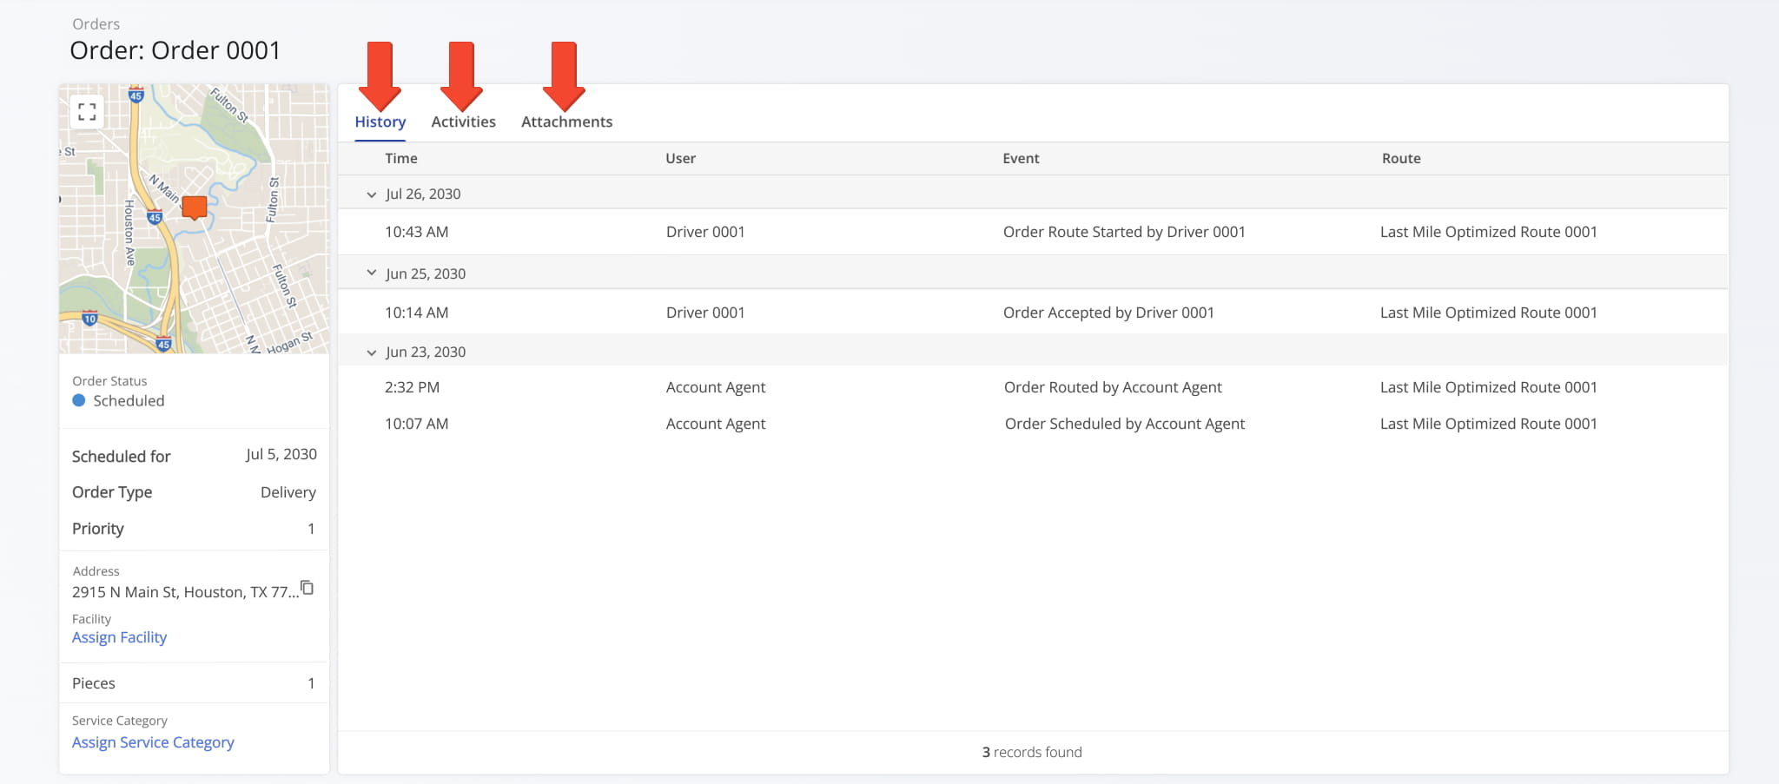Select the Route column header
This screenshot has height=784, width=1779.
tap(1401, 158)
